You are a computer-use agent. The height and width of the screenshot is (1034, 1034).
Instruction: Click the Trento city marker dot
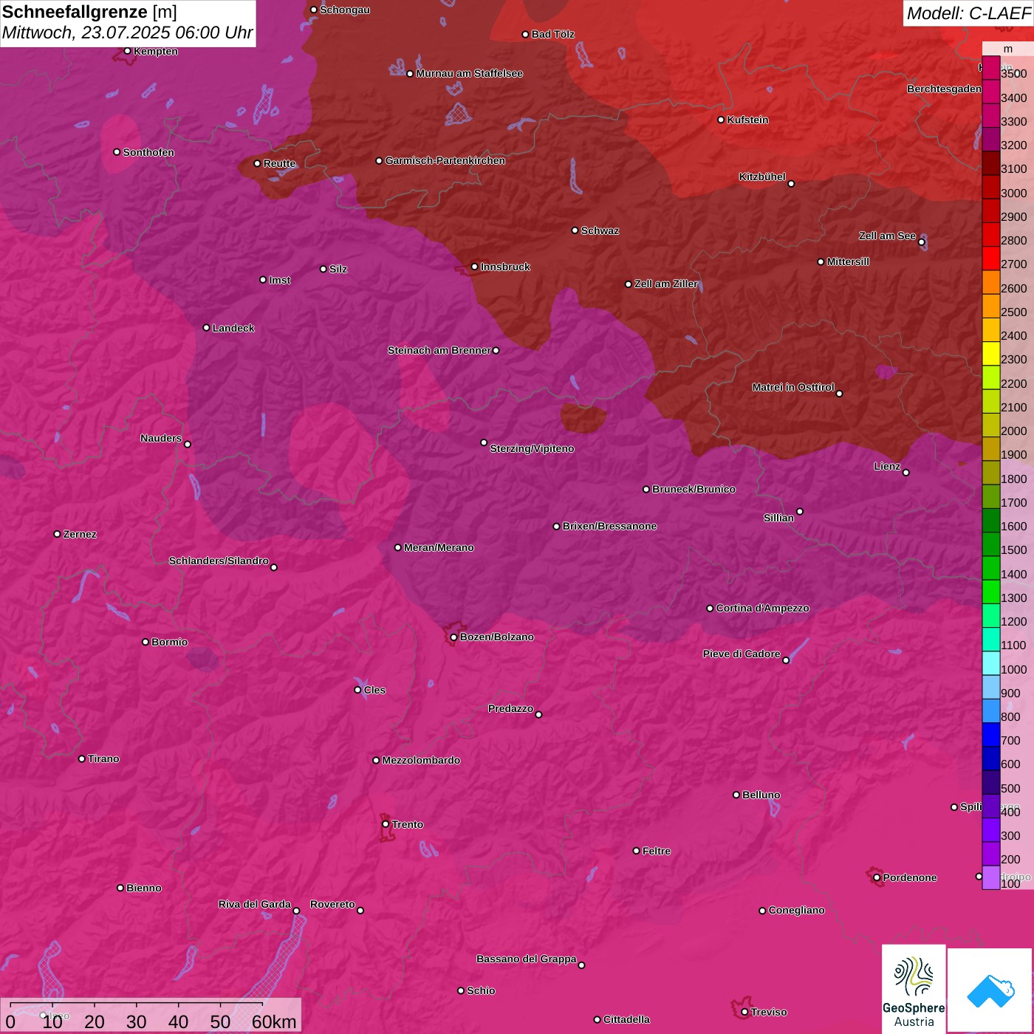[386, 824]
